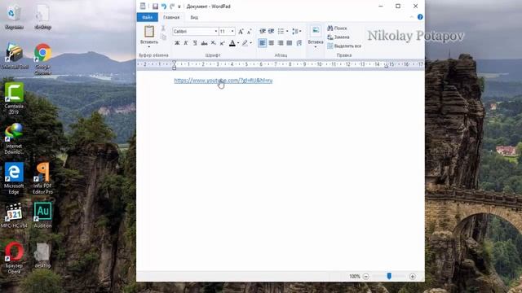522x293 pixels.
Task: Open highlight color dropdown arrow
Action: tap(250, 43)
